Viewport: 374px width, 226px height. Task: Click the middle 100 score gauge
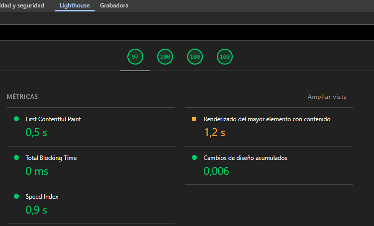click(195, 57)
